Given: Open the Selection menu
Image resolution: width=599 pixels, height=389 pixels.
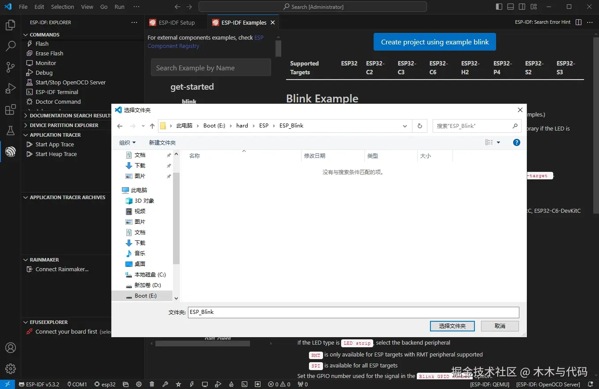Looking at the screenshot, I should tap(62, 7).
